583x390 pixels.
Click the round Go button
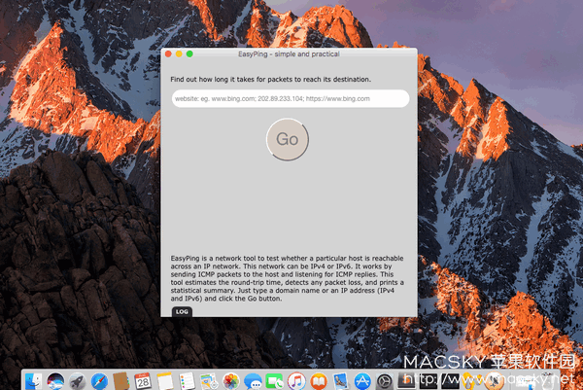click(288, 139)
